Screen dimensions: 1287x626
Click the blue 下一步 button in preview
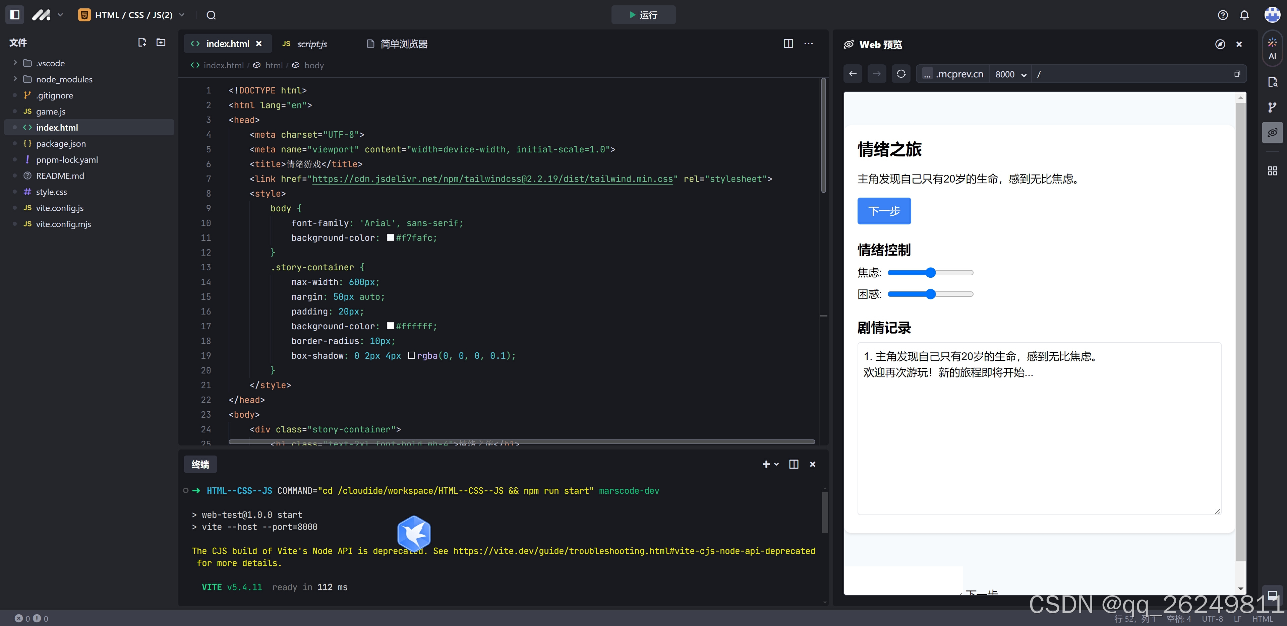pyautogui.click(x=884, y=211)
